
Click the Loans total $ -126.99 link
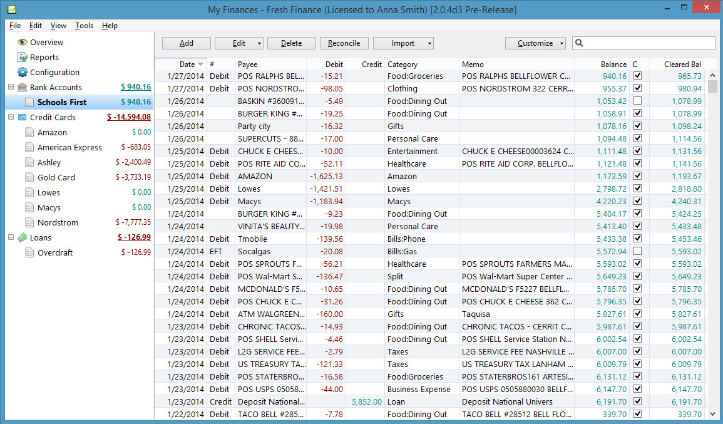coord(134,237)
